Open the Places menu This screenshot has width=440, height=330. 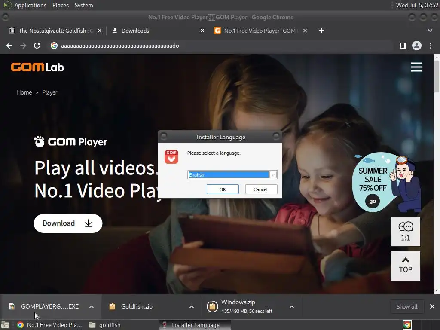[x=61, y=5]
